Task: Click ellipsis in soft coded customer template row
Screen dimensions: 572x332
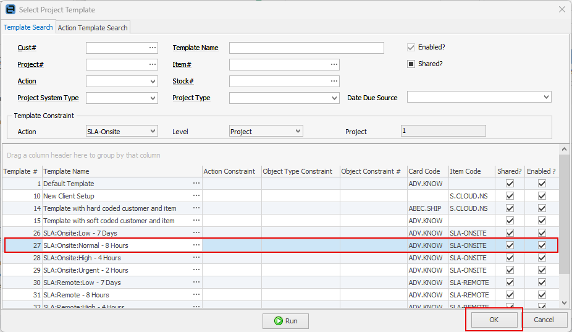Action: pos(196,221)
